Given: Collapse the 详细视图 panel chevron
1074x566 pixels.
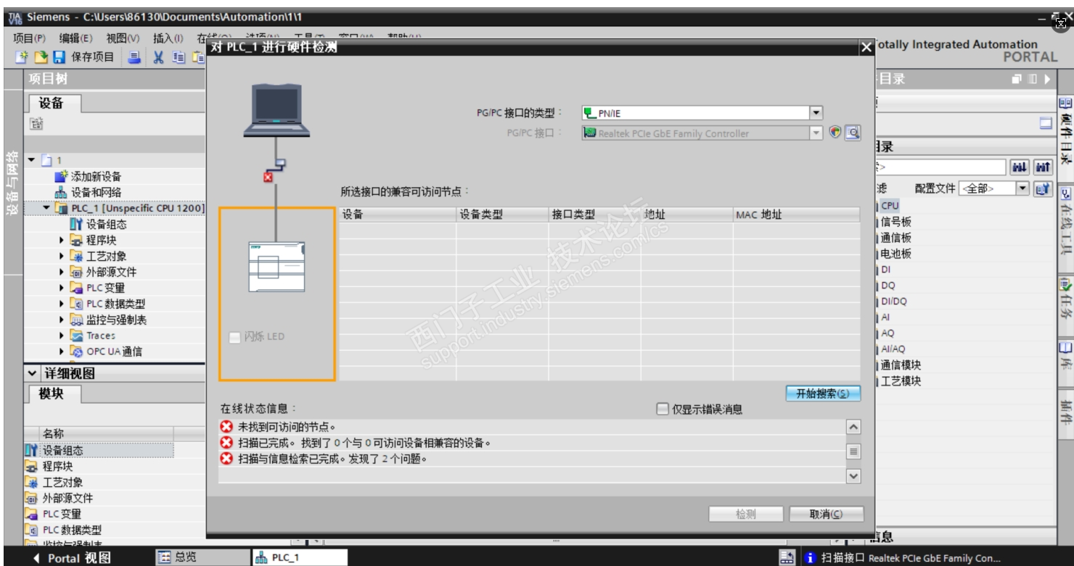Looking at the screenshot, I should [30, 374].
